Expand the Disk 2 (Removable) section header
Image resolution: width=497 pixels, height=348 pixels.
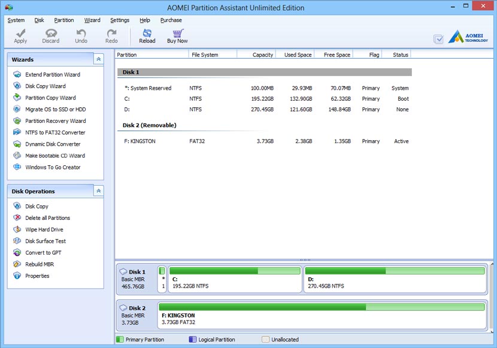(x=151, y=125)
